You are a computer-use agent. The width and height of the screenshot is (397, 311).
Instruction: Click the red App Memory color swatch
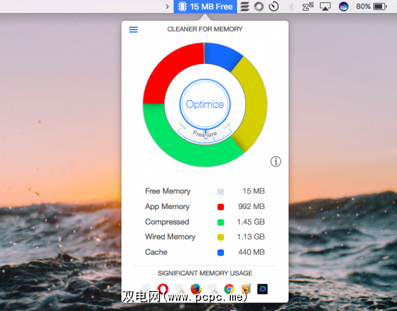(x=220, y=207)
